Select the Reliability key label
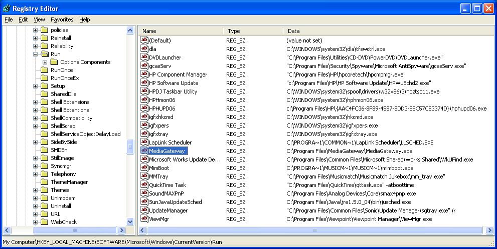 coord(62,46)
